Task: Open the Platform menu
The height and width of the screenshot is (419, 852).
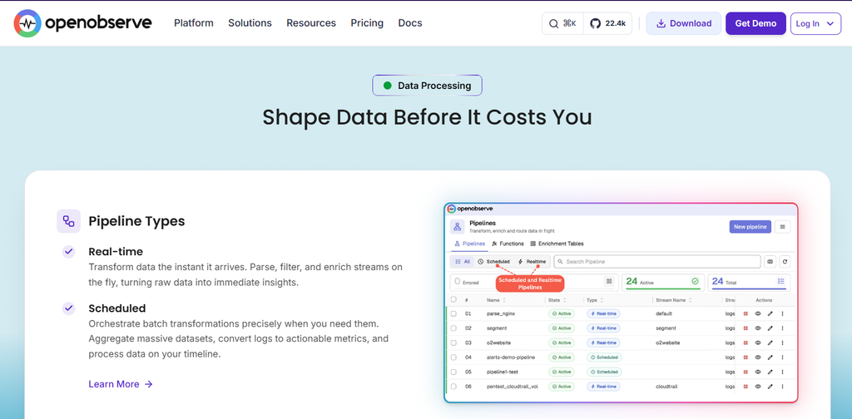Action: coord(193,23)
